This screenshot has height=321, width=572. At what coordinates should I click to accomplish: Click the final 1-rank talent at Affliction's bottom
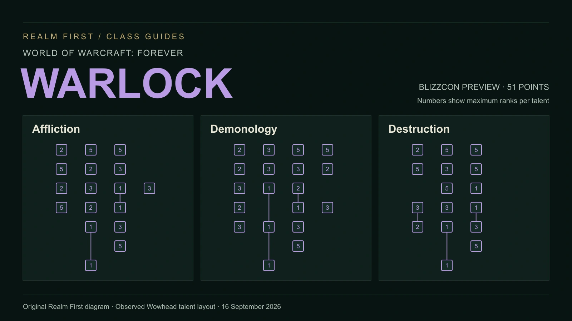pos(91,265)
